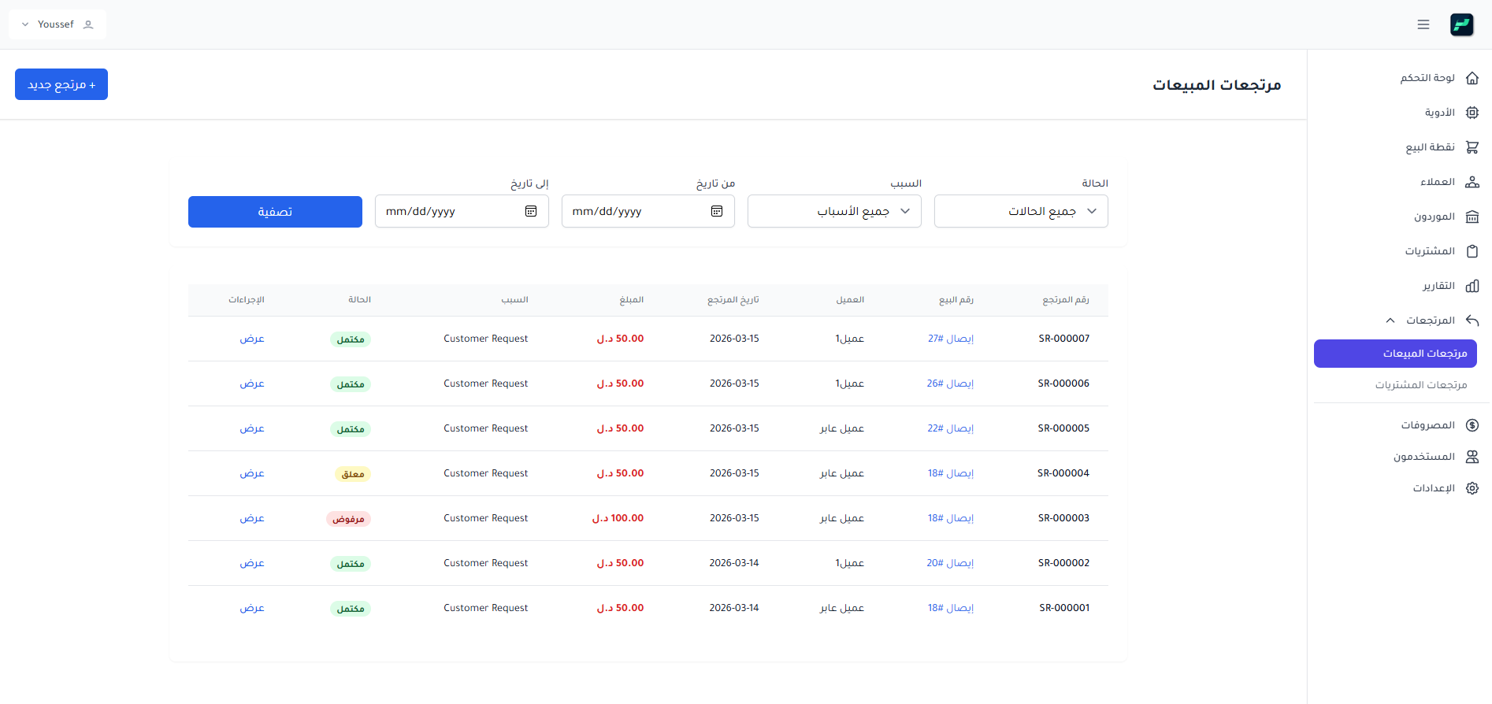Click the app logo icon
1492x704 pixels.
tap(1462, 24)
